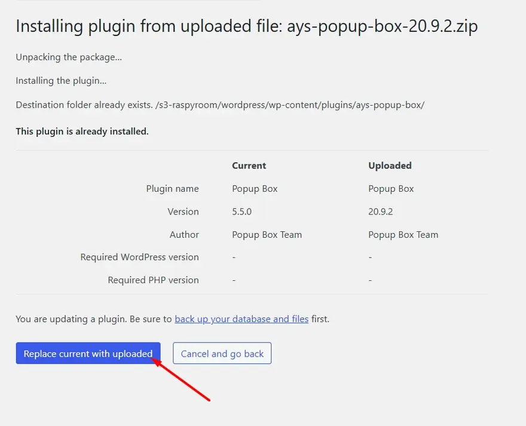The image size is (526, 426).
Task: Click the Plugin name row label
Action: (x=172, y=189)
